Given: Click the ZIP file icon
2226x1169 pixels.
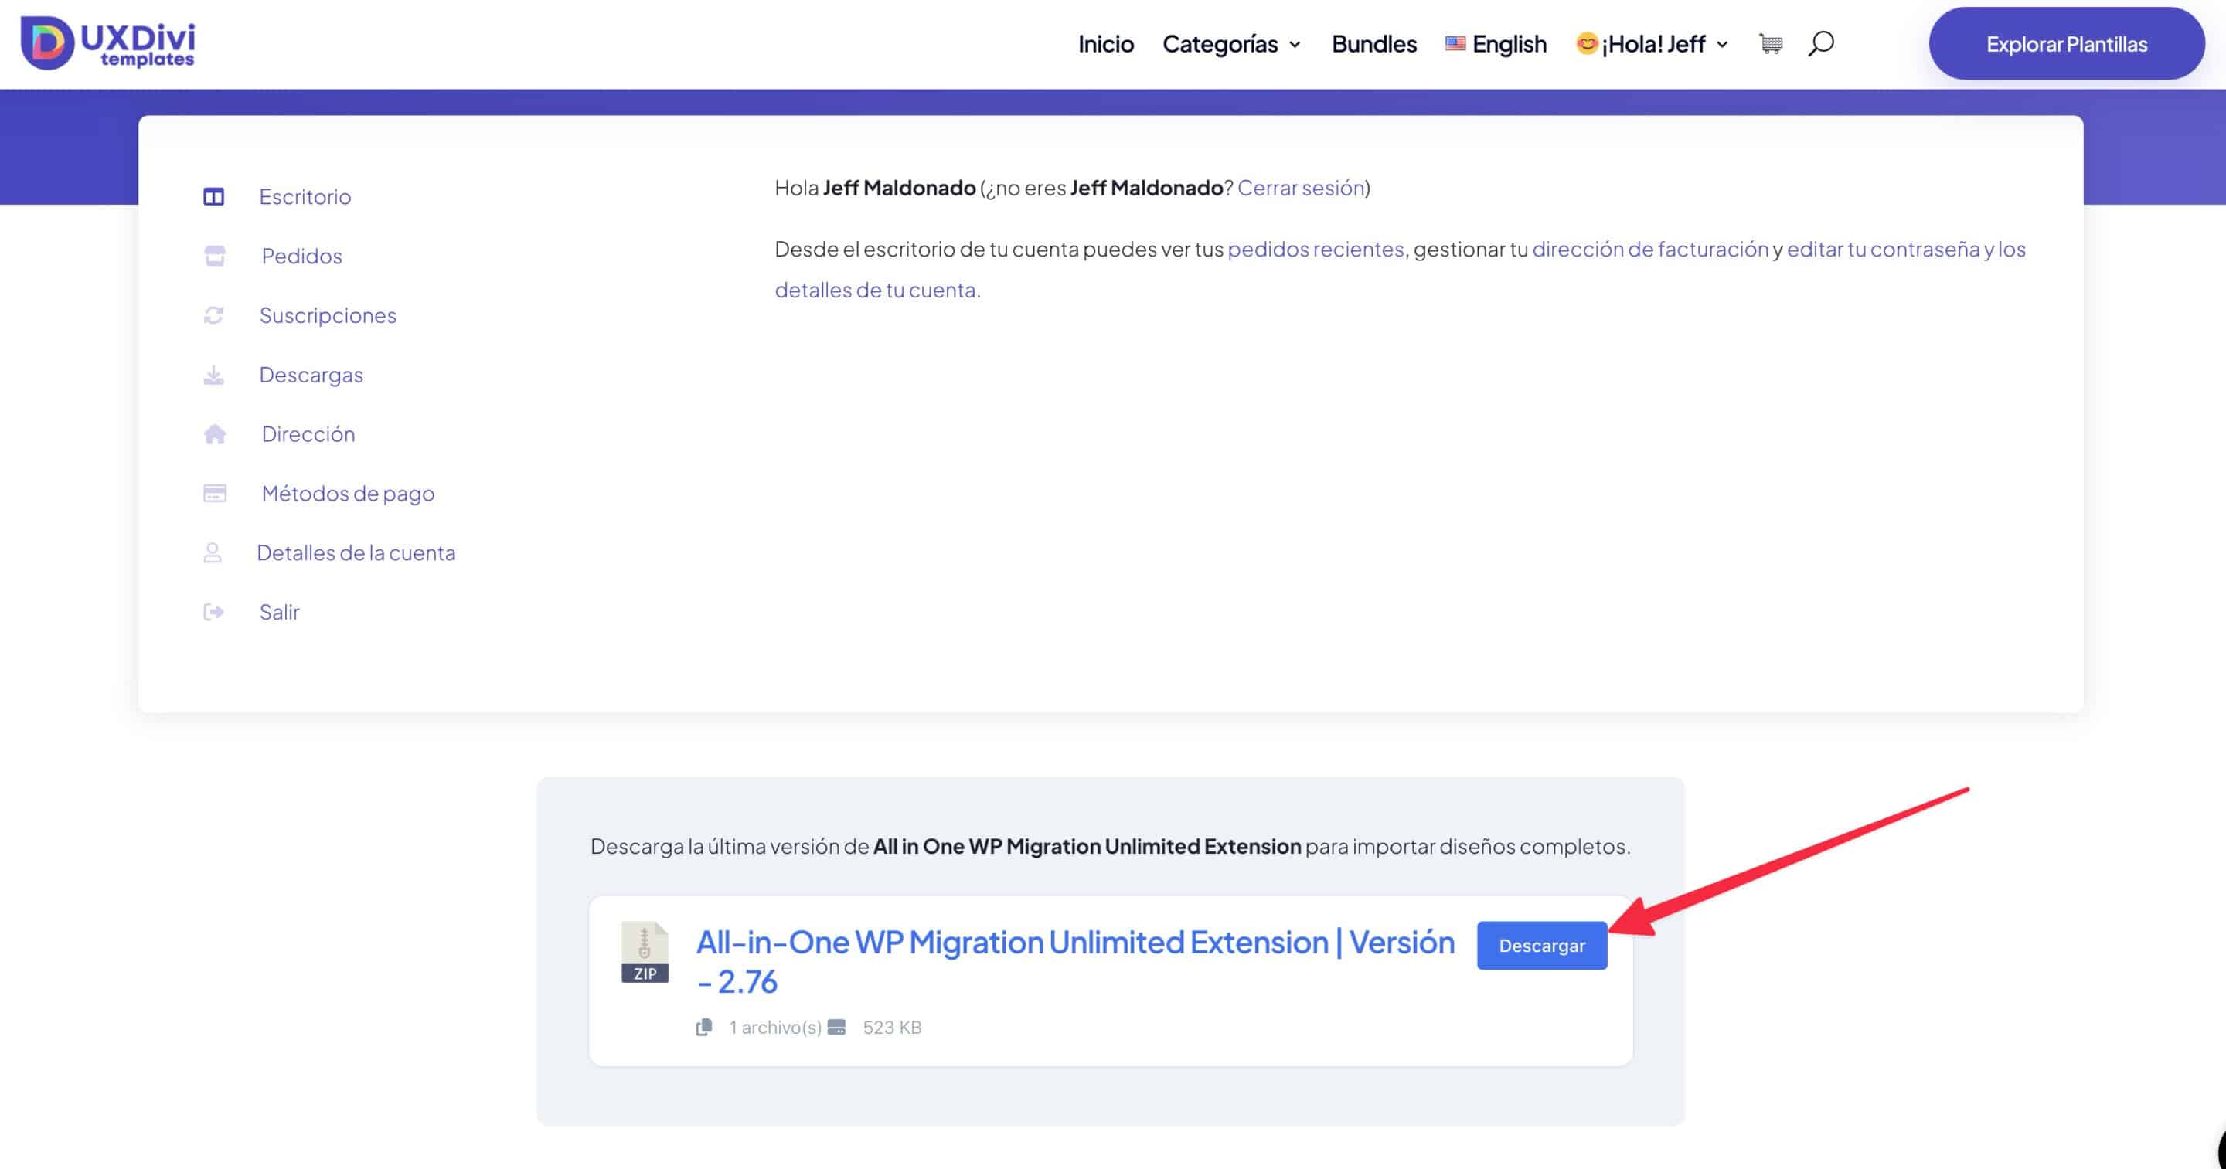Looking at the screenshot, I should [x=645, y=952].
